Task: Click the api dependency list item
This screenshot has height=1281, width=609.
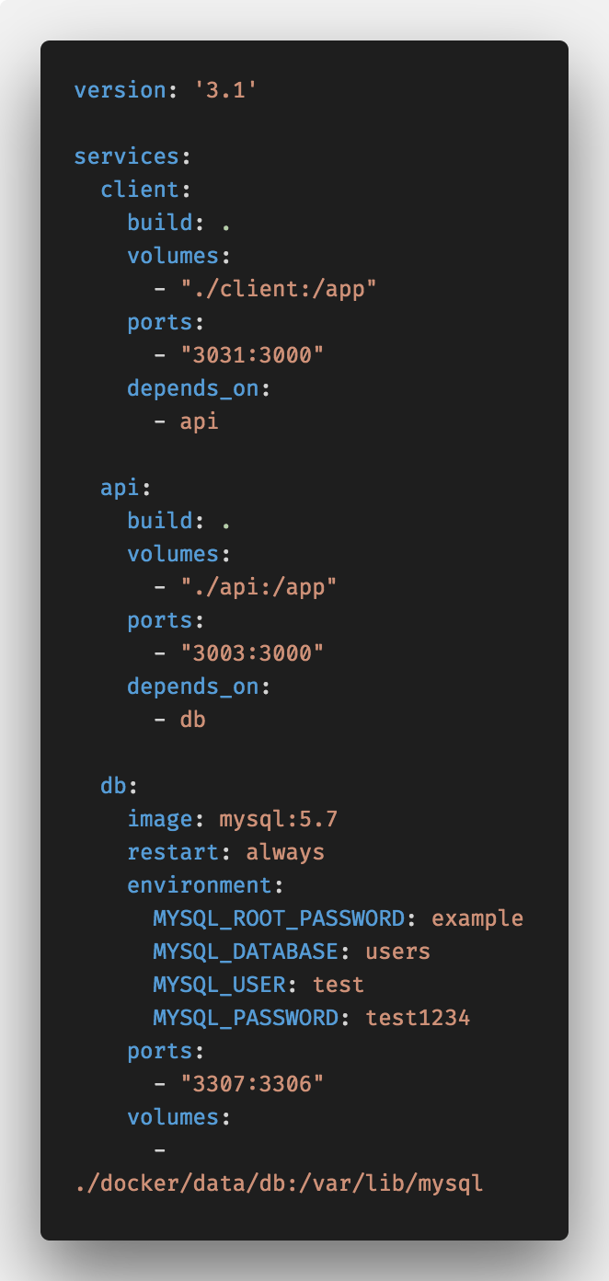Action: coord(200,421)
